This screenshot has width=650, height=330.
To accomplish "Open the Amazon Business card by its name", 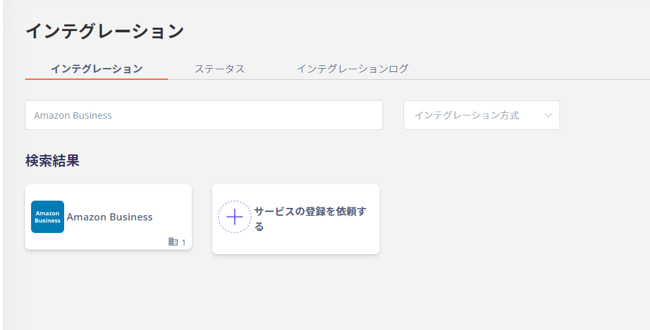I will click(110, 216).
